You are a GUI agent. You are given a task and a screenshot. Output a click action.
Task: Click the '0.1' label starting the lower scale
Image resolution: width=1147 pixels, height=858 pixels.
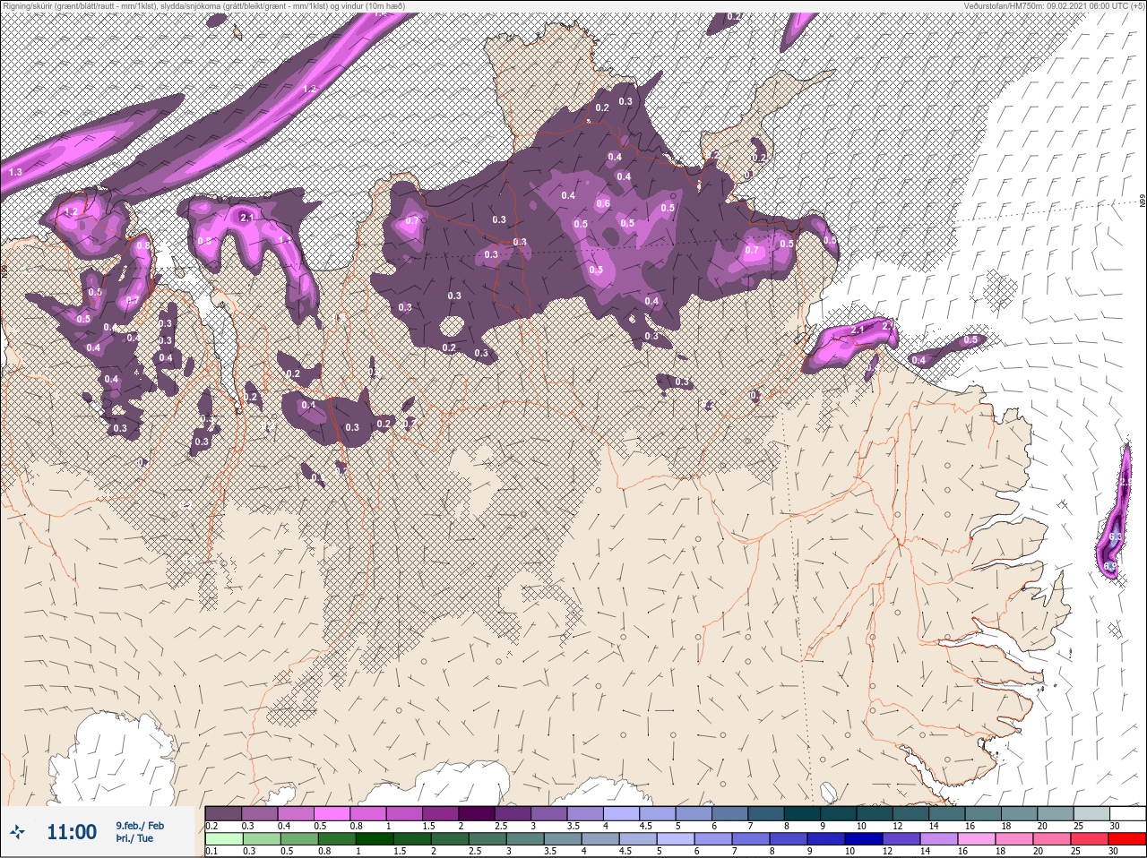point(211,852)
